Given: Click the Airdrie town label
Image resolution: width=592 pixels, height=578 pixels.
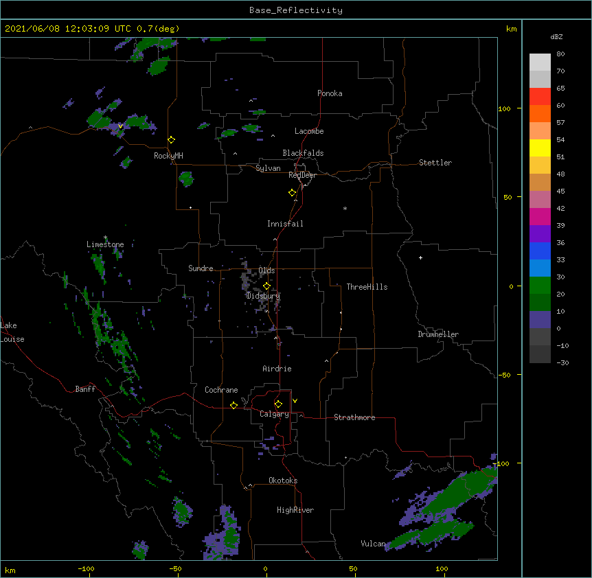Looking at the screenshot, I should coord(277,369).
